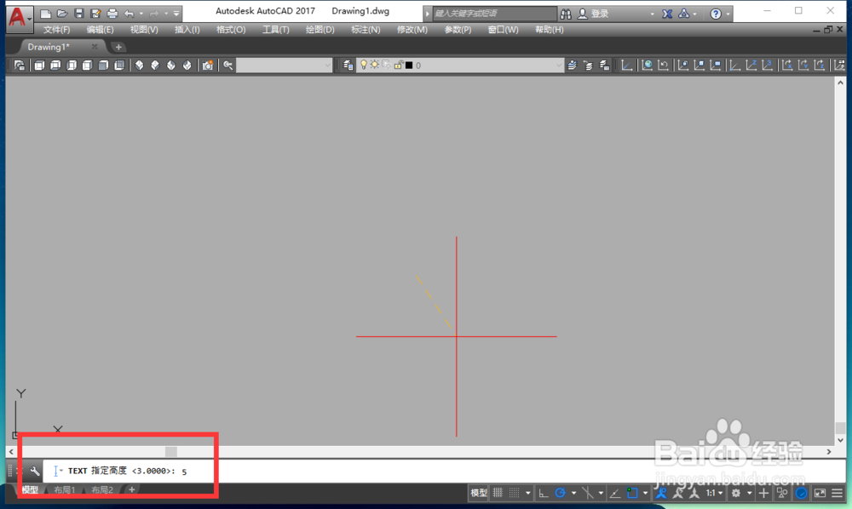Viewport: 852px width, 509px height.
Task: Click the binoculars search icon
Action: (x=566, y=14)
